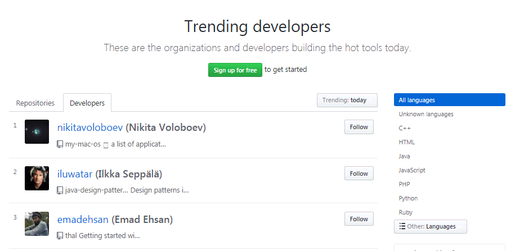Click emadehsan's profile avatar
This screenshot has width=515, height=251.
point(37,223)
